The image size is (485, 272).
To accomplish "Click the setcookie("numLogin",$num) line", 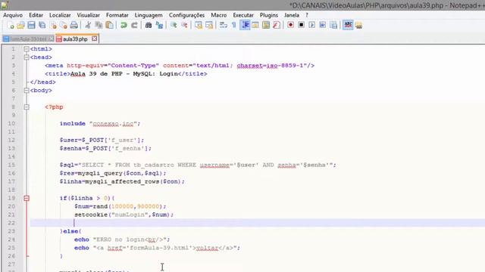I will coord(124,215).
